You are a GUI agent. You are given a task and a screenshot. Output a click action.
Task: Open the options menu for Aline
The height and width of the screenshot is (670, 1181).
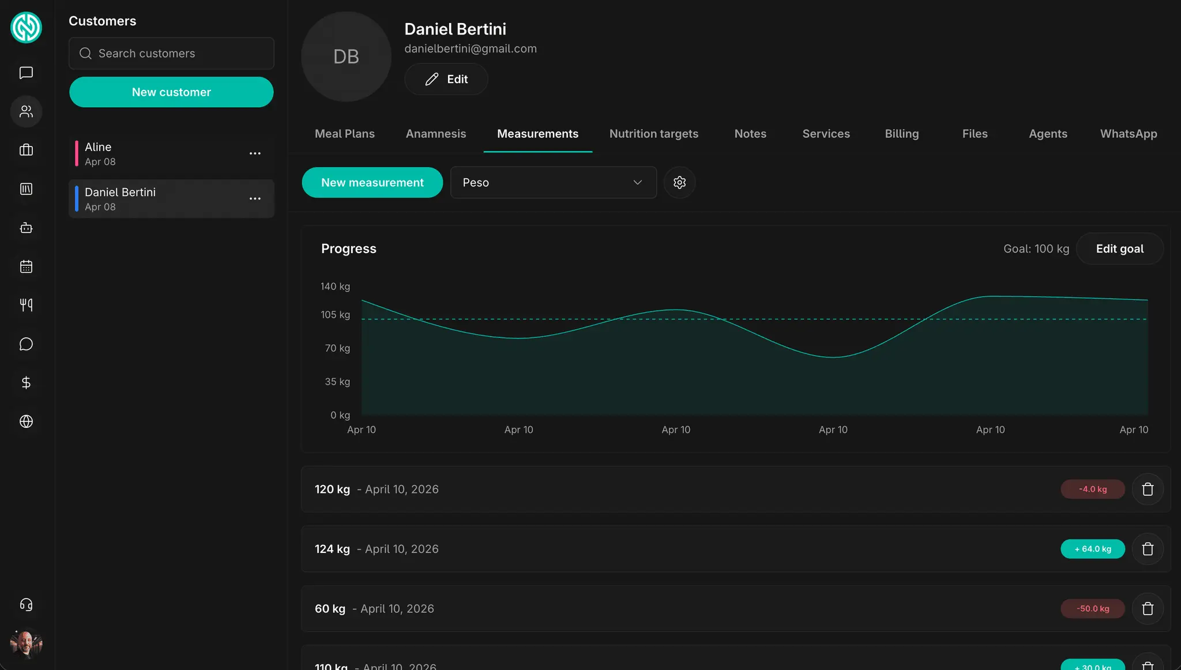(x=255, y=153)
